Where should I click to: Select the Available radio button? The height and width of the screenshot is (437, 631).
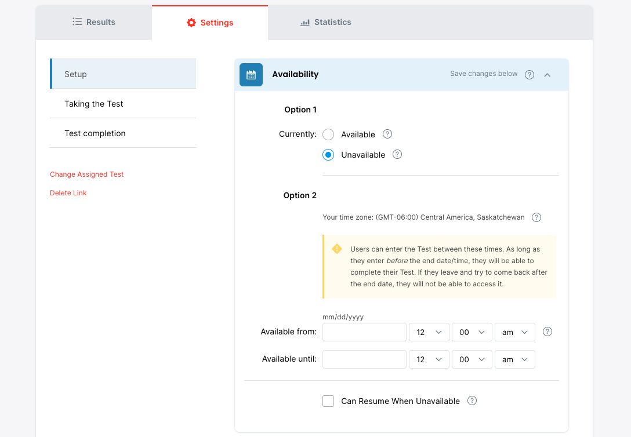328,134
